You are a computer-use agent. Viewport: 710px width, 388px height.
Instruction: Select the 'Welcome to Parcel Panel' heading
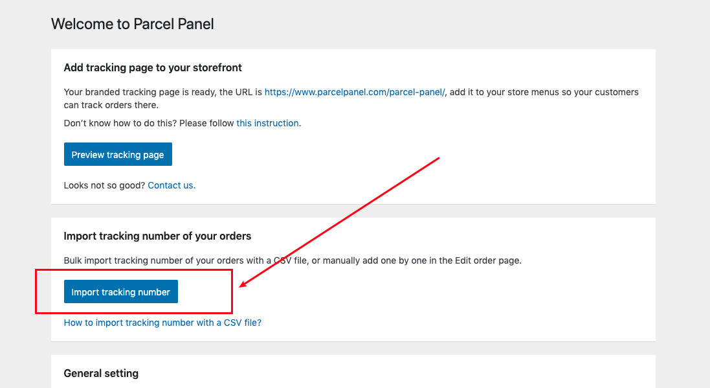pyautogui.click(x=132, y=24)
